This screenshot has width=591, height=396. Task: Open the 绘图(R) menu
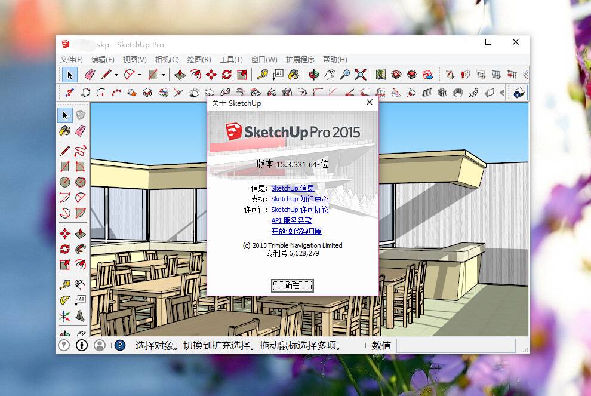(199, 59)
